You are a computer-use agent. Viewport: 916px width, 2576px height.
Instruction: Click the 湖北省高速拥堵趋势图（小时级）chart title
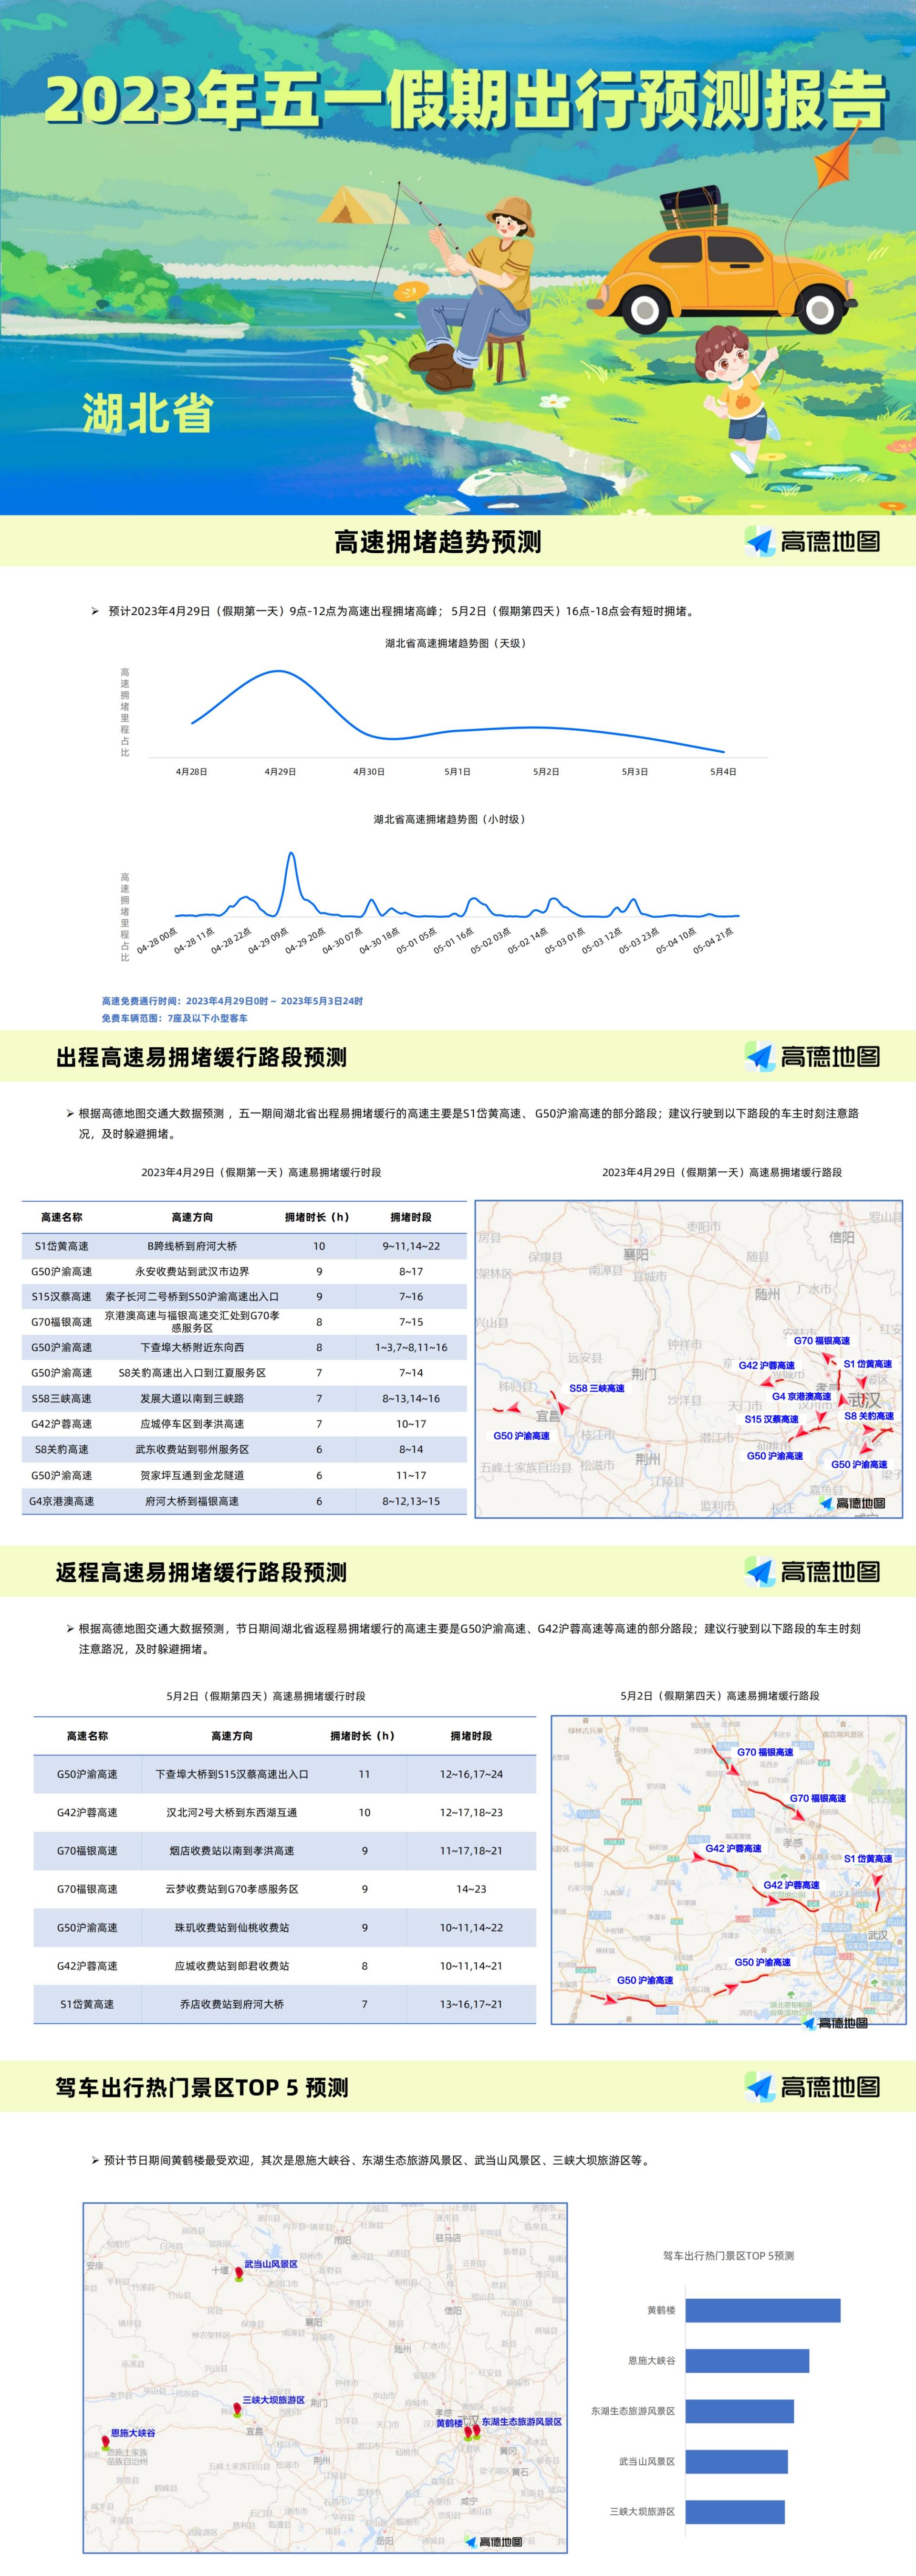450,819
